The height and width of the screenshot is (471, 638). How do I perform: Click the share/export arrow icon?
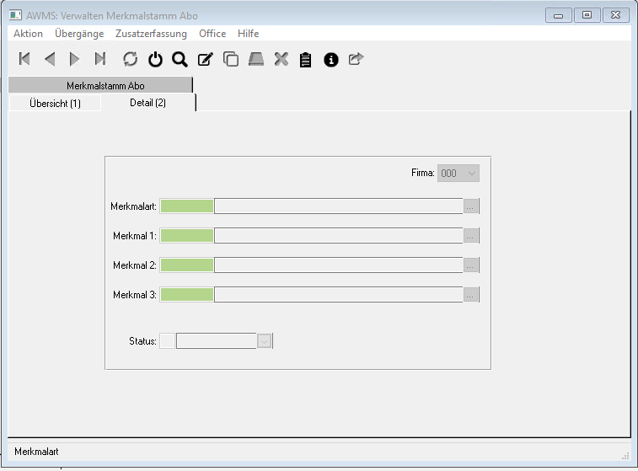click(x=356, y=59)
